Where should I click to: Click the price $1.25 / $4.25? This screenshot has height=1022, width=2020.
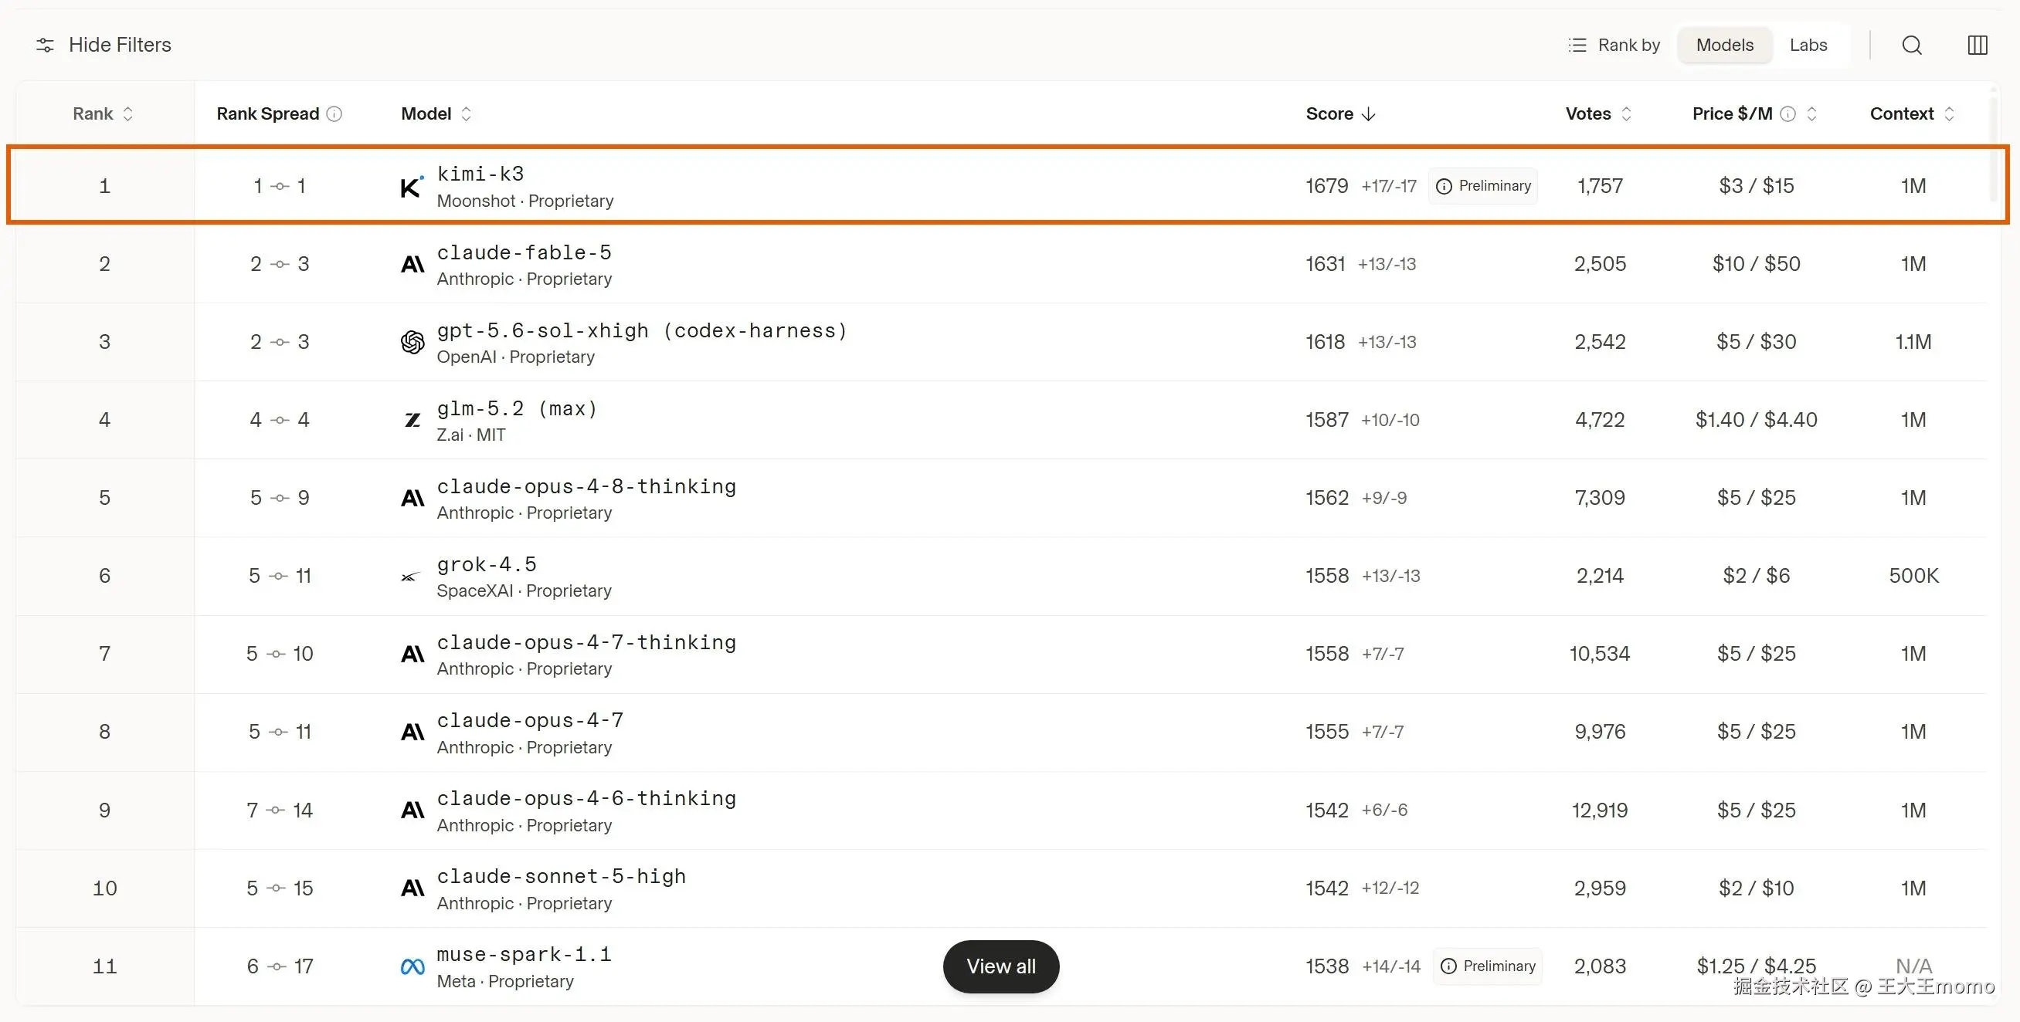tap(1756, 966)
